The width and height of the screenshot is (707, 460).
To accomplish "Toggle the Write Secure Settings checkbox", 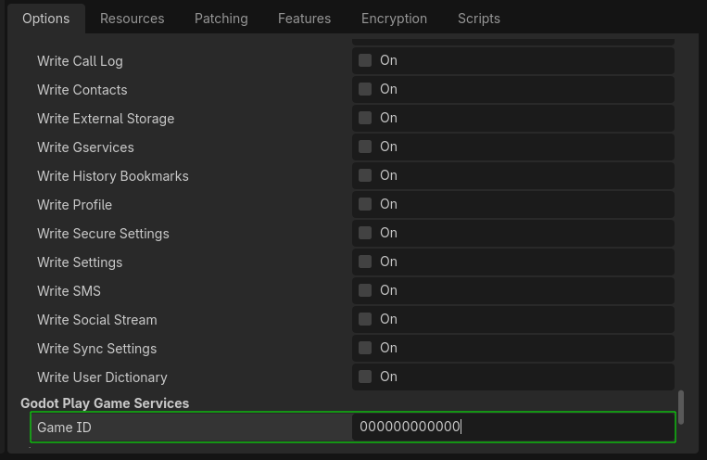I will (x=365, y=233).
